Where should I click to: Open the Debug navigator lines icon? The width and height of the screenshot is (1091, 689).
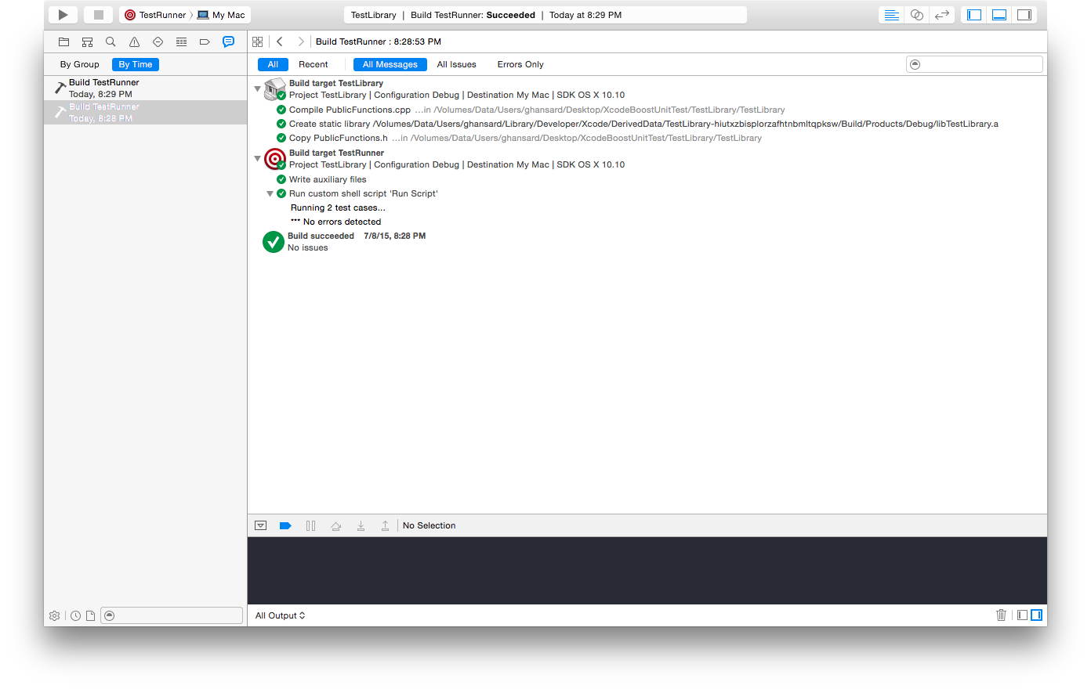pos(181,41)
